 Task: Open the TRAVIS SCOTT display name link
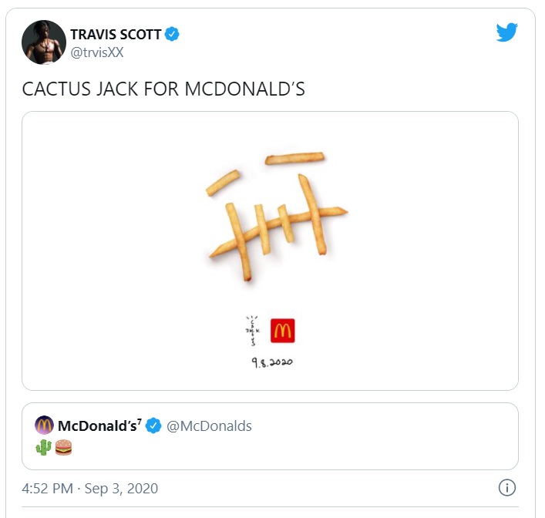click(x=116, y=35)
